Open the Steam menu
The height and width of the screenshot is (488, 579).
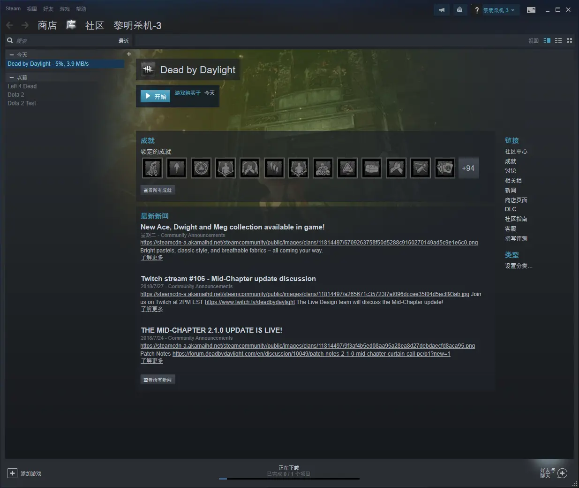click(x=13, y=8)
